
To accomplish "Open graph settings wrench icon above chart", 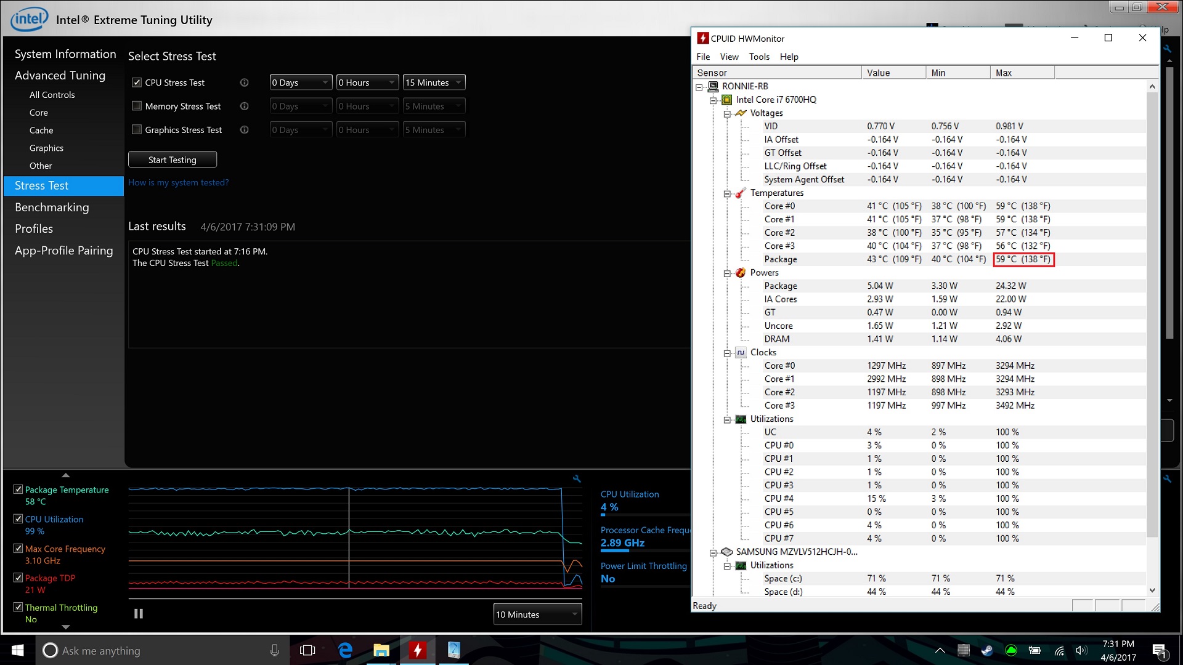I will (577, 478).
